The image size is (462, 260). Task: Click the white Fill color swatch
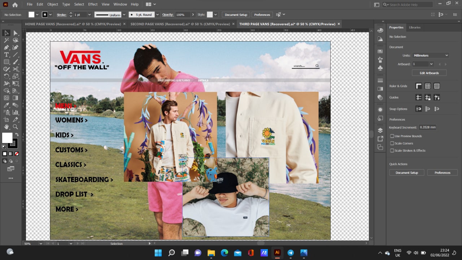coord(7,138)
